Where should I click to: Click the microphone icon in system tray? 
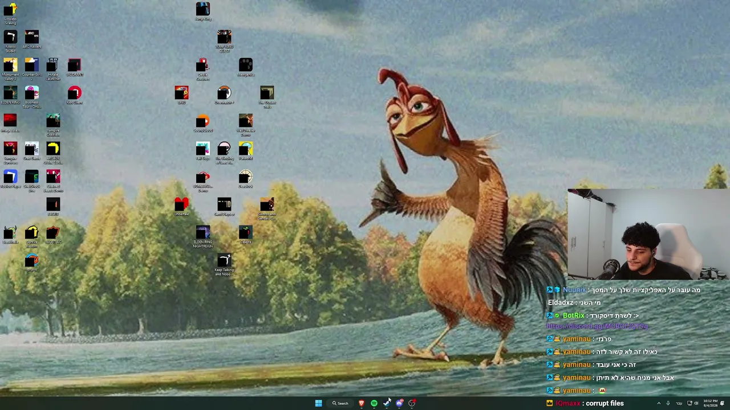click(x=668, y=403)
